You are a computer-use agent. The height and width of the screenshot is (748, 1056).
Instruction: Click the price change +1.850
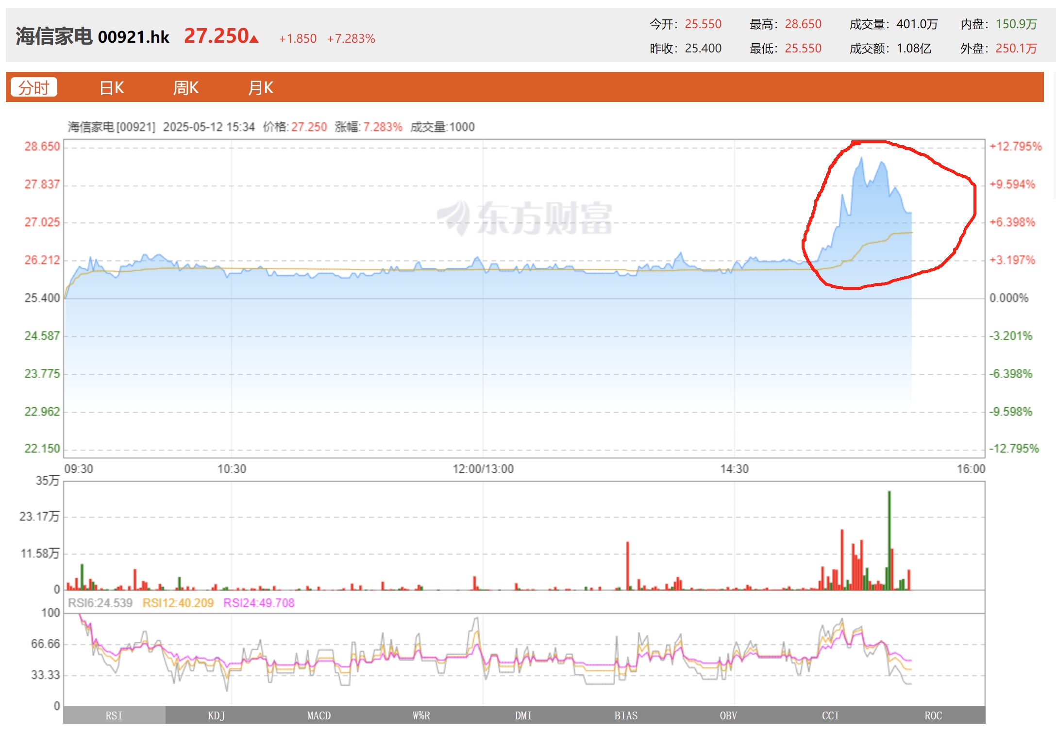pyautogui.click(x=298, y=38)
